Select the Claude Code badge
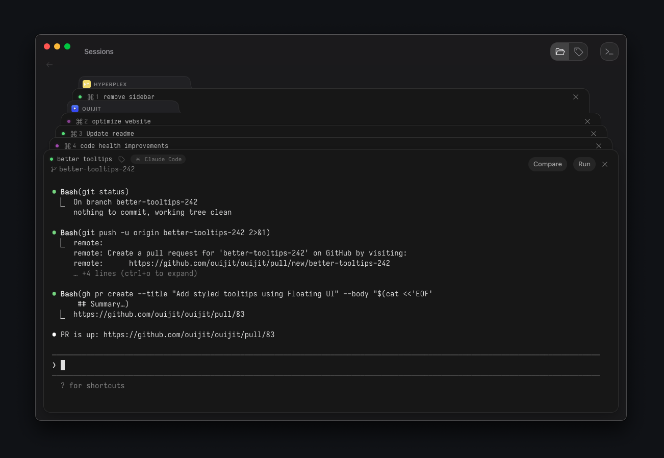Screen dimensions: 664x458 [x=158, y=159]
